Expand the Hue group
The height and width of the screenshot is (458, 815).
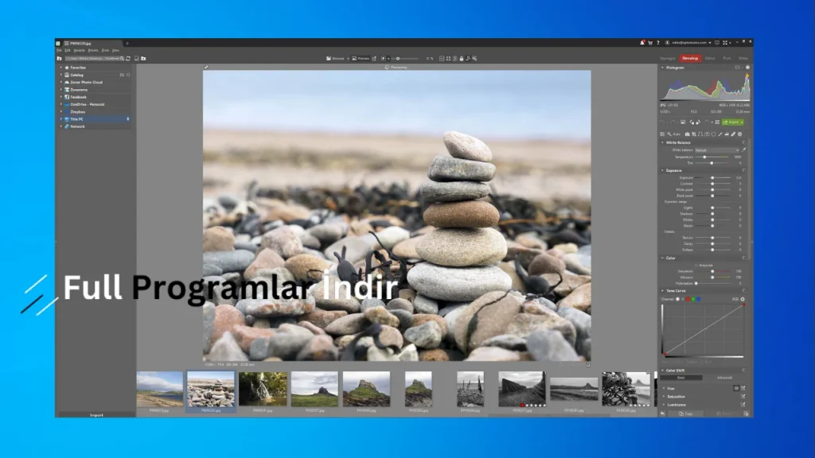coord(664,388)
